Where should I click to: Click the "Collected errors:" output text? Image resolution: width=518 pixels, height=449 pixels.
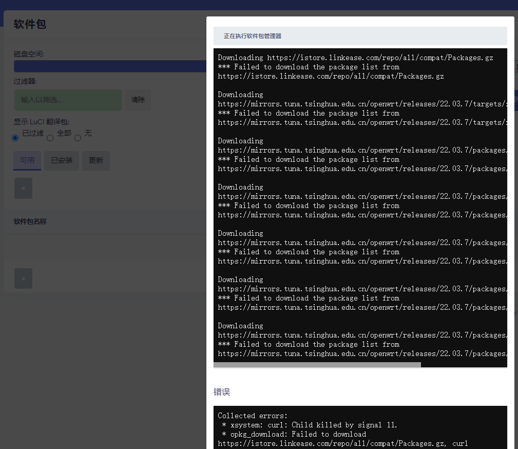[253, 416]
